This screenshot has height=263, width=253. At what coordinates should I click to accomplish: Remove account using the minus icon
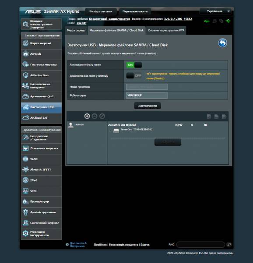click(x=95, y=116)
